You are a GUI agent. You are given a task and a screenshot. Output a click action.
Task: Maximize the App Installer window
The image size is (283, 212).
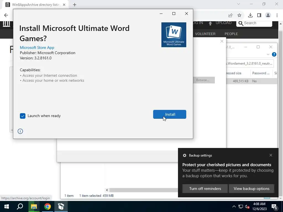[x=174, y=14]
